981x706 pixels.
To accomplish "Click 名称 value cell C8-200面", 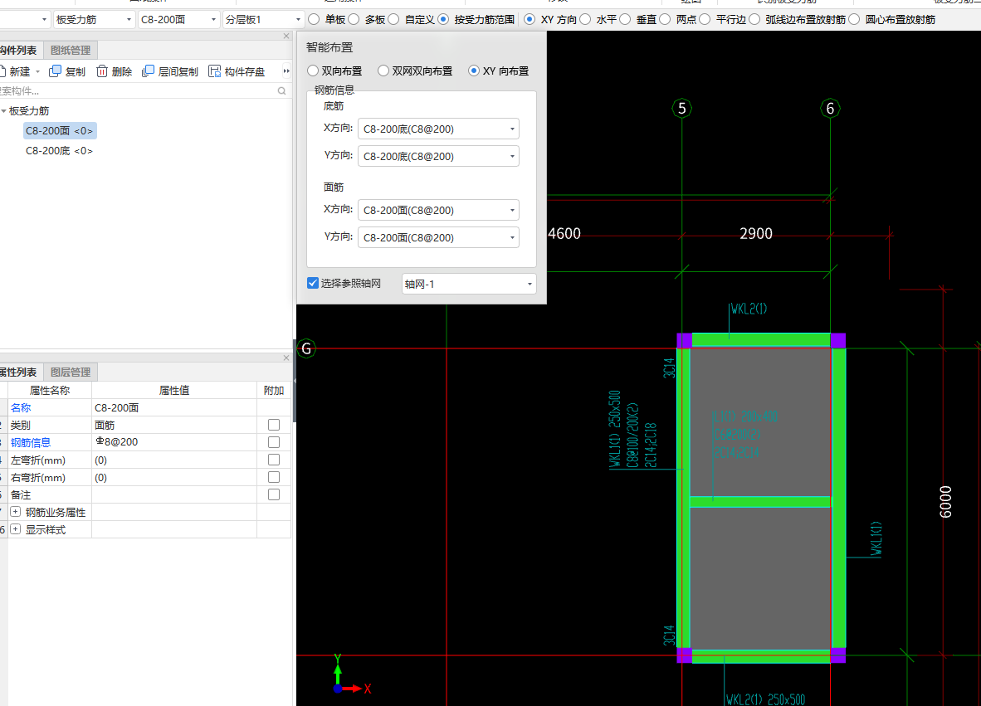I will click(174, 407).
